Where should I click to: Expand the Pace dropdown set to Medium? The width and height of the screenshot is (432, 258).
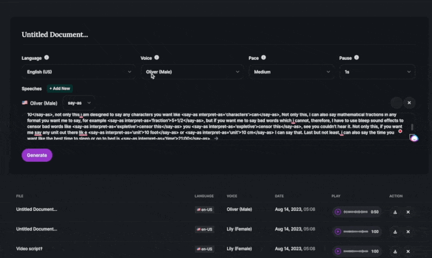point(291,71)
